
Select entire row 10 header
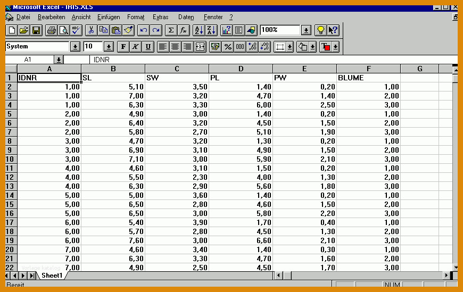pyautogui.click(x=11, y=159)
